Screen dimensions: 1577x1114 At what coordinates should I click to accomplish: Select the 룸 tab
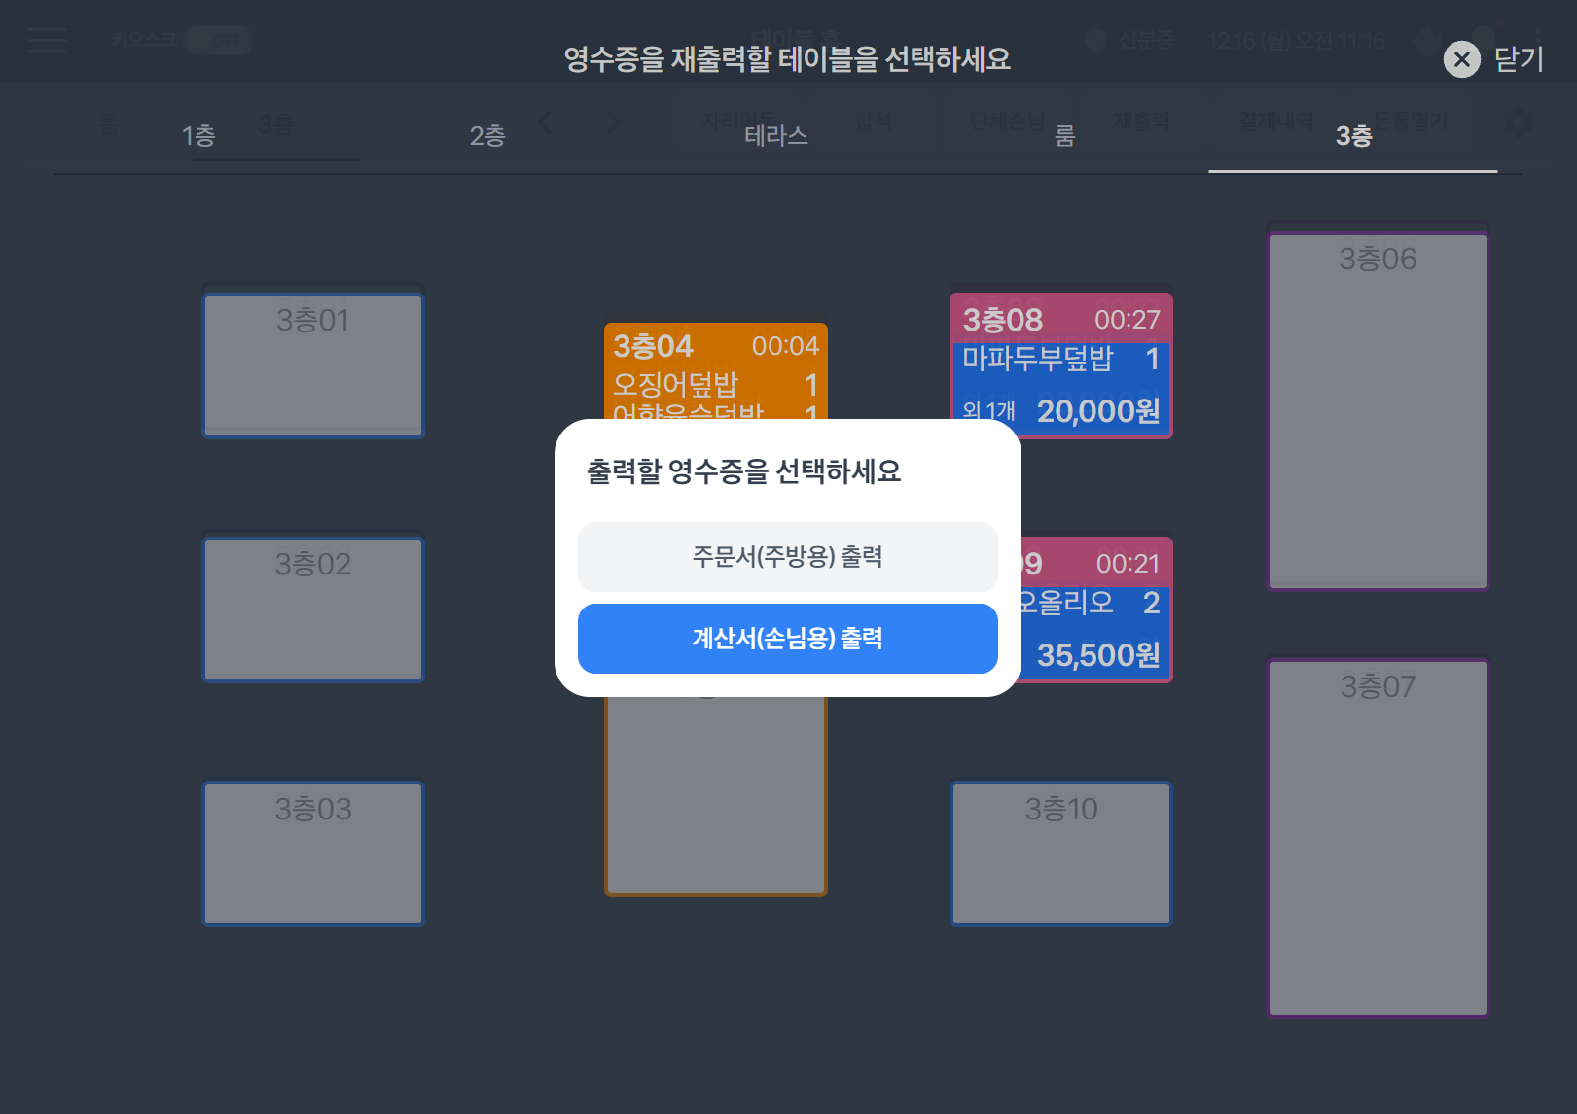[1064, 136]
